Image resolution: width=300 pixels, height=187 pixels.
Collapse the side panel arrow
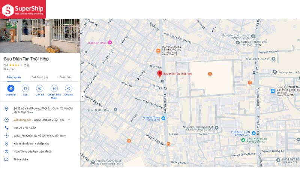point(82,96)
